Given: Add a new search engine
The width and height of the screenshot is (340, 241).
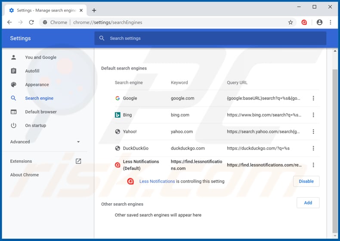Looking at the screenshot, I should point(308,203).
